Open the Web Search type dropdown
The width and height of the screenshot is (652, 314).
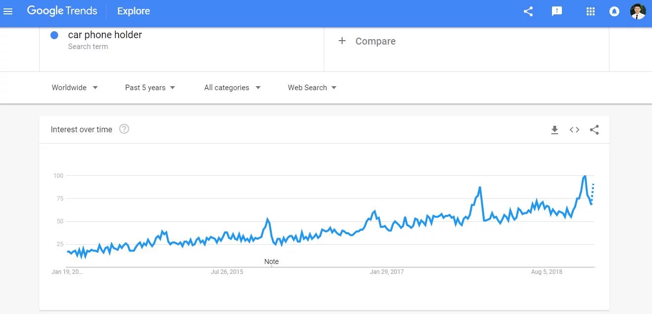point(312,88)
